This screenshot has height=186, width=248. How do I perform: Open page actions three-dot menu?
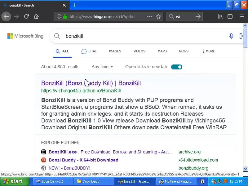click(x=150, y=16)
